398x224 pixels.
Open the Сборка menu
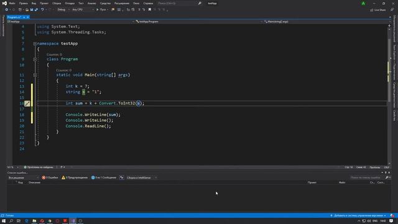pyautogui.click(x=57, y=3)
